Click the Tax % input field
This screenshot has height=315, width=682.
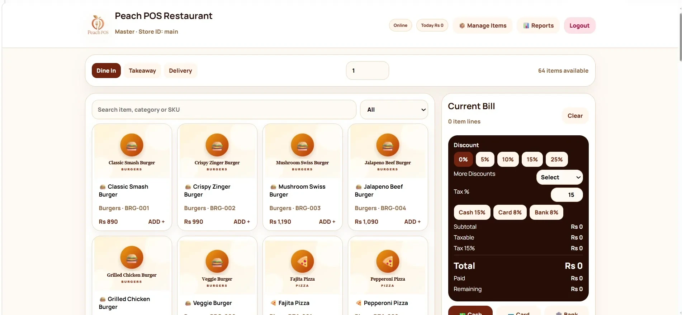pyautogui.click(x=567, y=195)
